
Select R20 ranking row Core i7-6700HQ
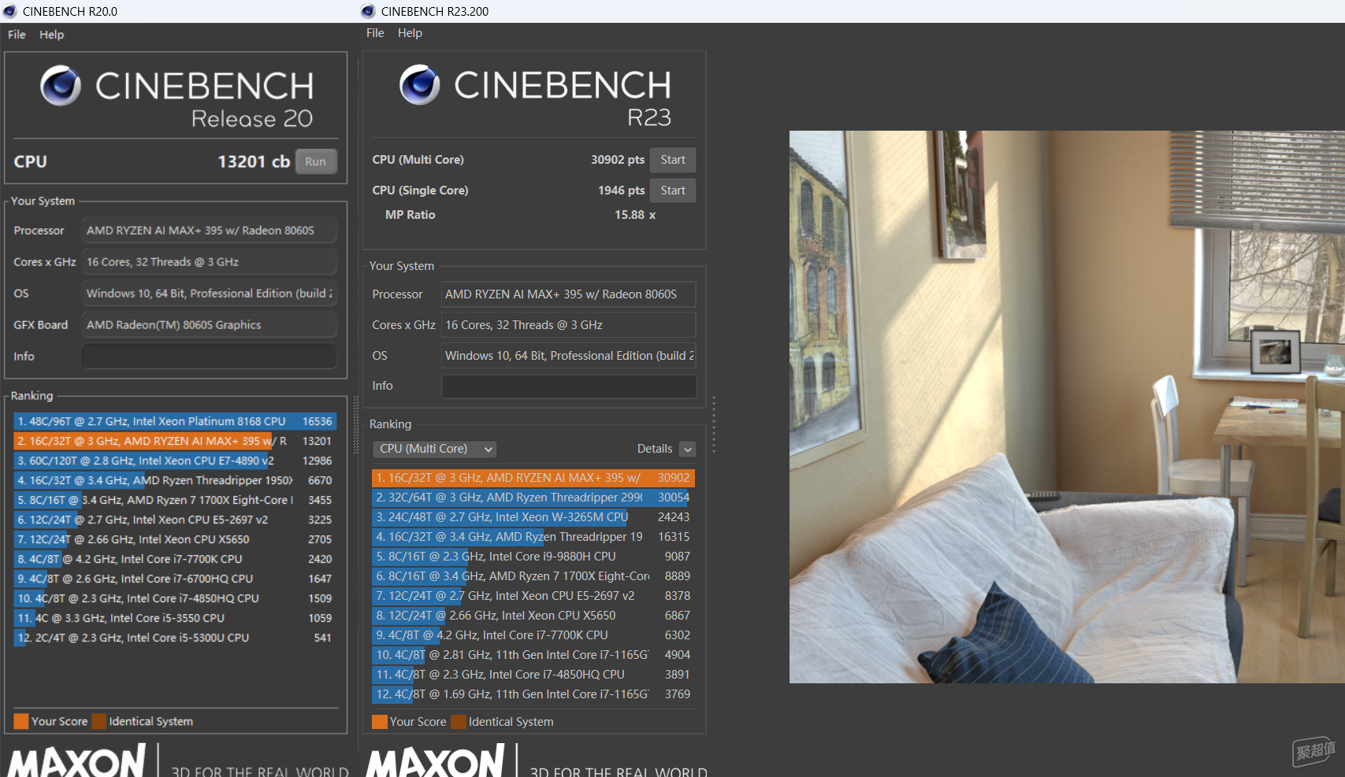(175, 579)
